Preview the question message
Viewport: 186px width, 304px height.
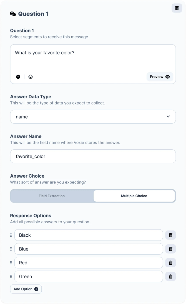pos(160,77)
